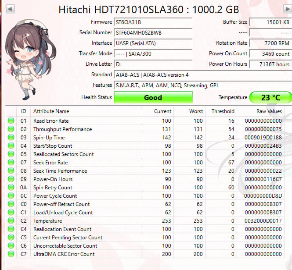Click the status icon for Reallocation Event Count

(11, 229)
